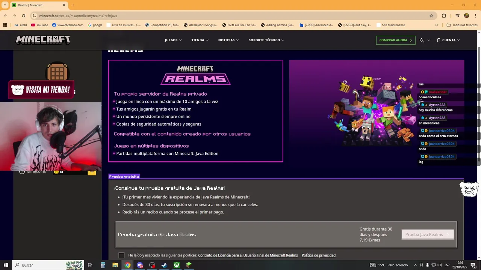Click the Minecraft logo in the site header
The width and height of the screenshot is (481, 270).
pos(43,40)
